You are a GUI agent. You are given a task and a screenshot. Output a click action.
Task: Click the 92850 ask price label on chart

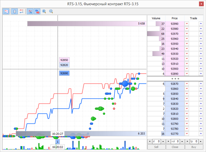(x=64, y=60)
